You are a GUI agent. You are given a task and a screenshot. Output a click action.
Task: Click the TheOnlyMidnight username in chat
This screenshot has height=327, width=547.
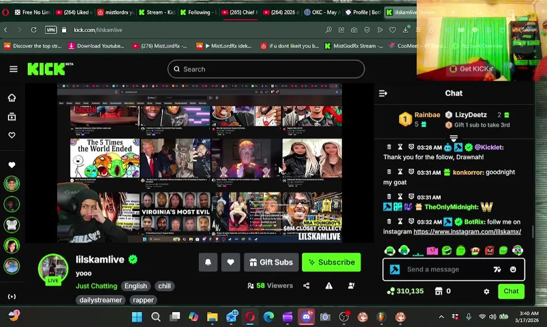[451, 207]
